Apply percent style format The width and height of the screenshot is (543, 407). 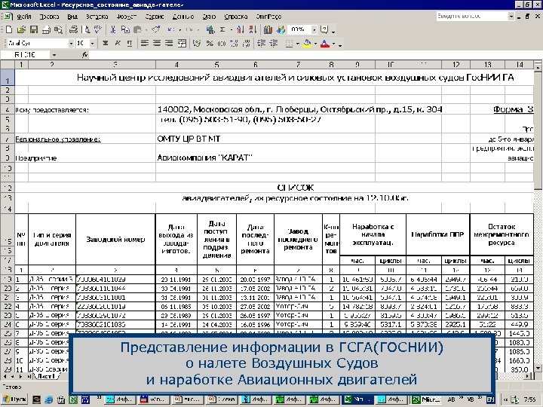[210, 43]
